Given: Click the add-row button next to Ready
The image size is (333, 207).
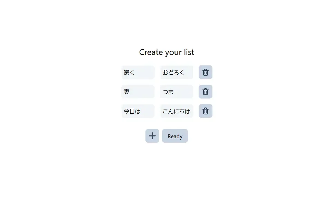Looking at the screenshot, I should [x=152, y=136].
